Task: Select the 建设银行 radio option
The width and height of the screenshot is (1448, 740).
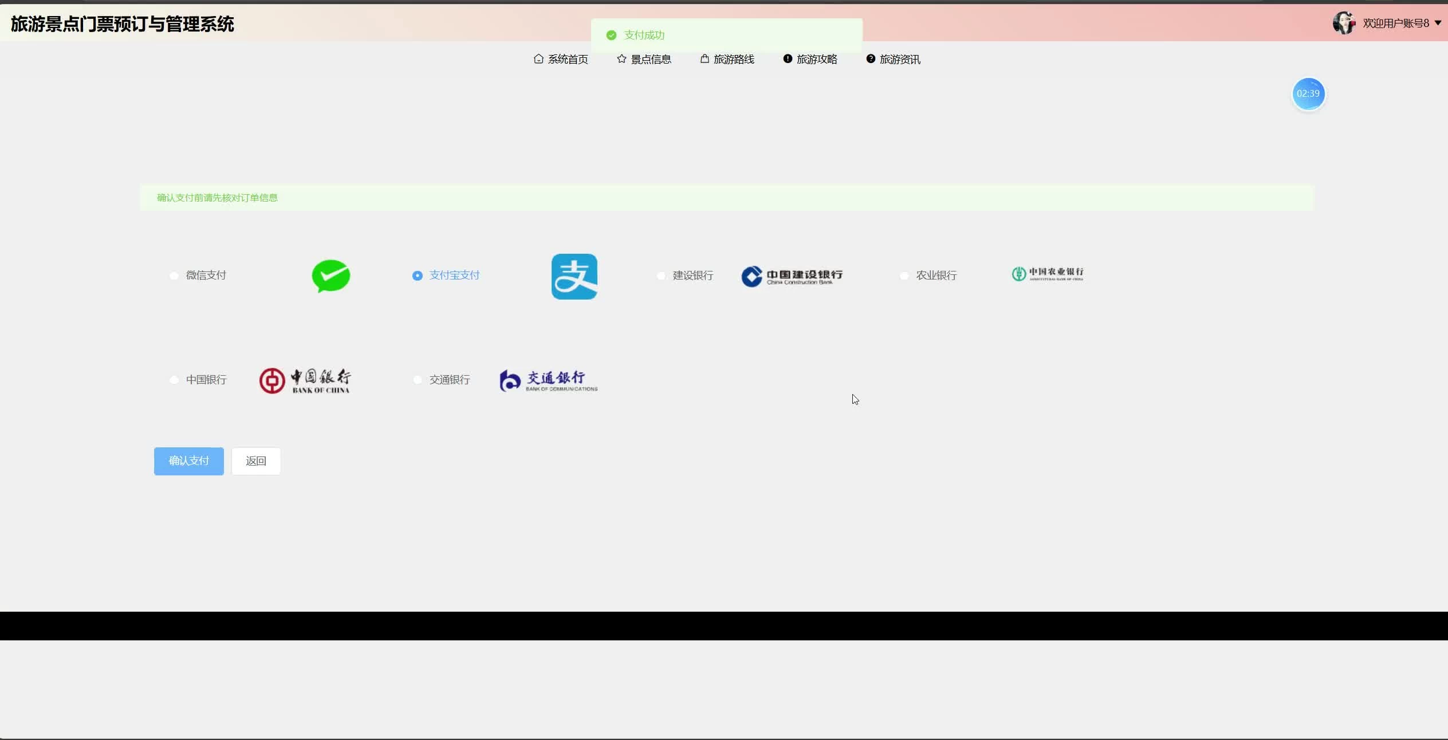Action: 661,276
